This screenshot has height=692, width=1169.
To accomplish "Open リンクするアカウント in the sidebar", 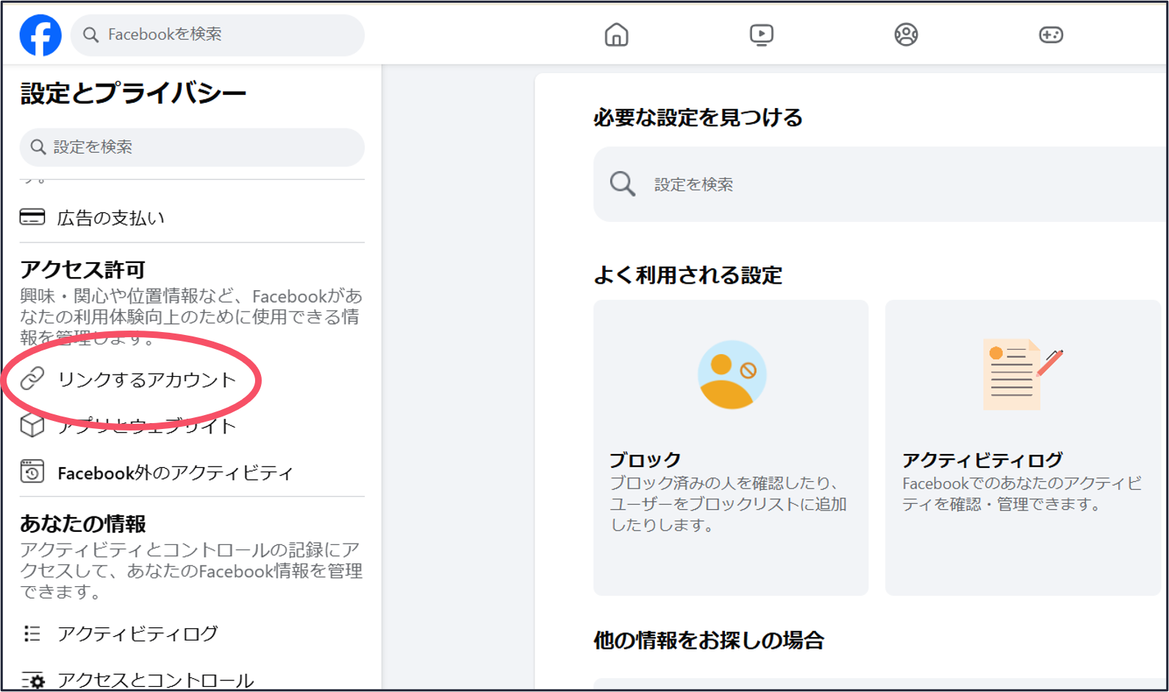I will pyautogui.click(x=147, y=380).
